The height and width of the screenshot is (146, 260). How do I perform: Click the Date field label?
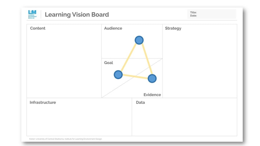193,16
